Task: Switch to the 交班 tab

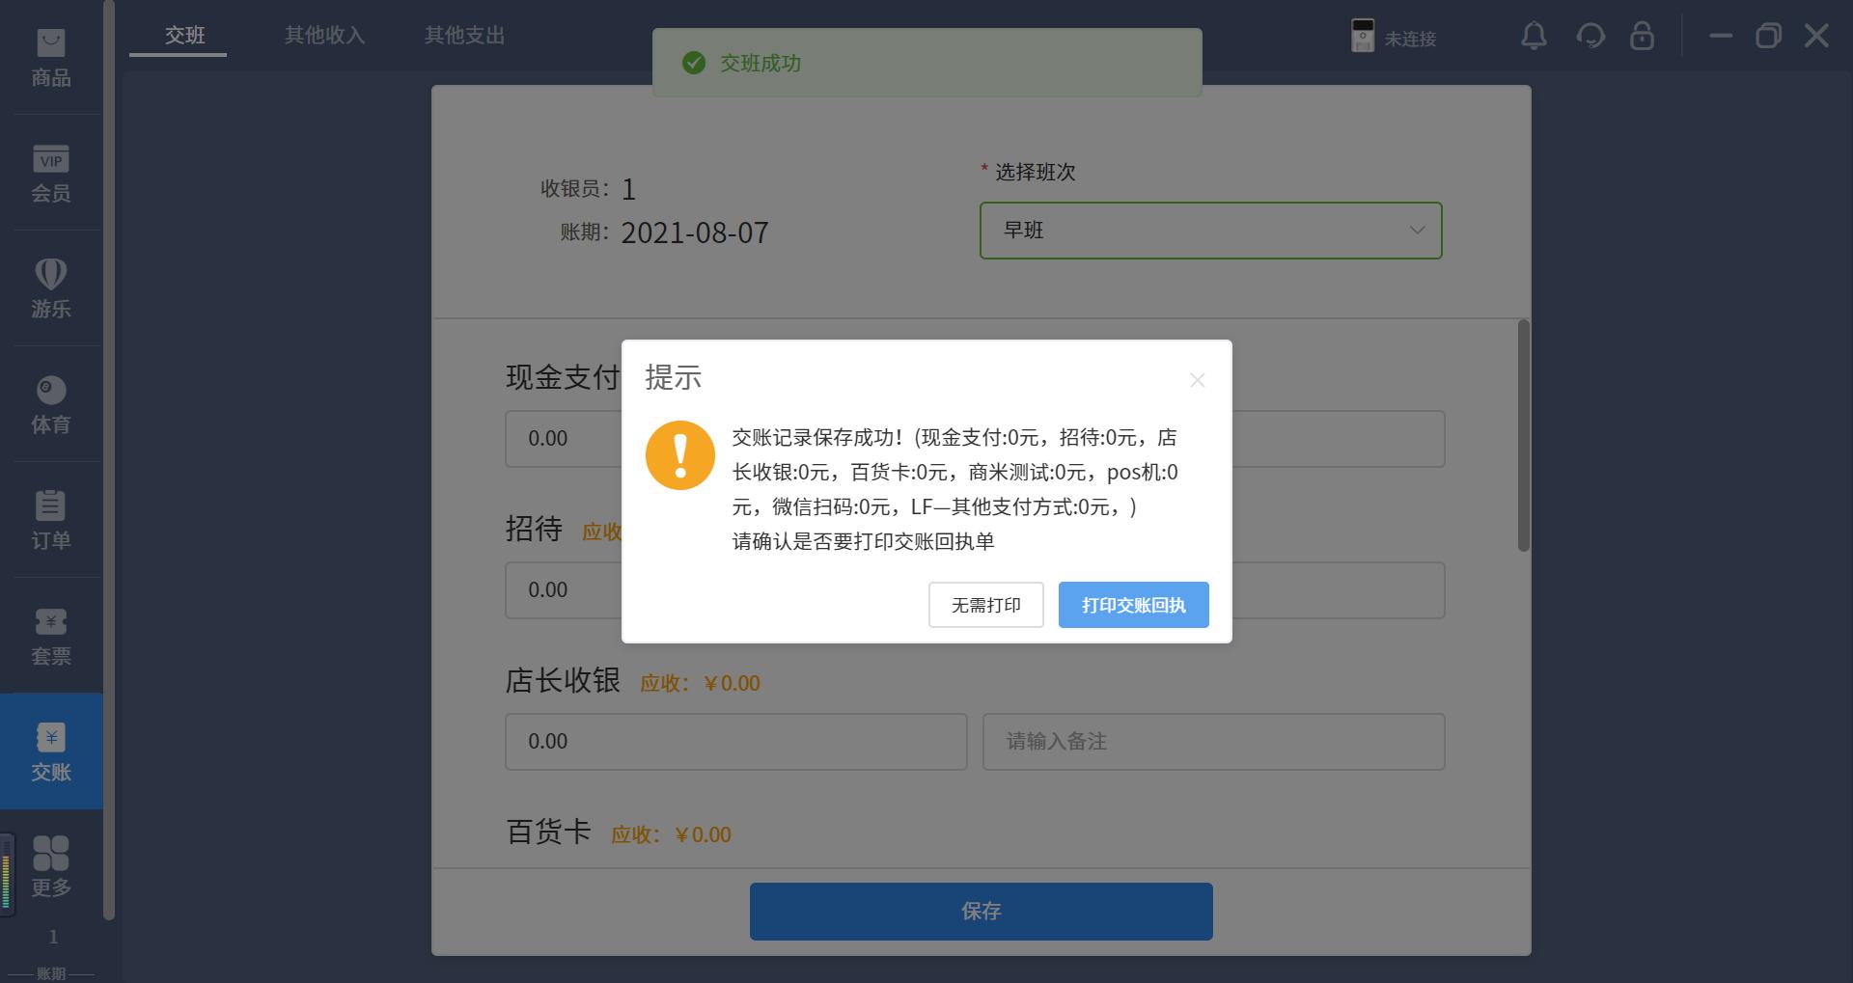Action: click(x=185, y=36)
